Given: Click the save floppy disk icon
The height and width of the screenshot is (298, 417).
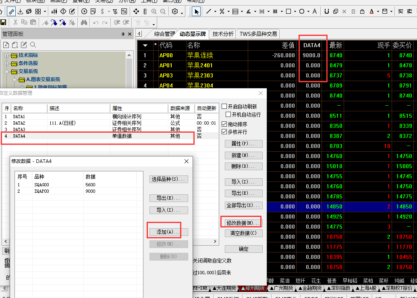Looking at the screenshot, I should (x=4, y=23).
